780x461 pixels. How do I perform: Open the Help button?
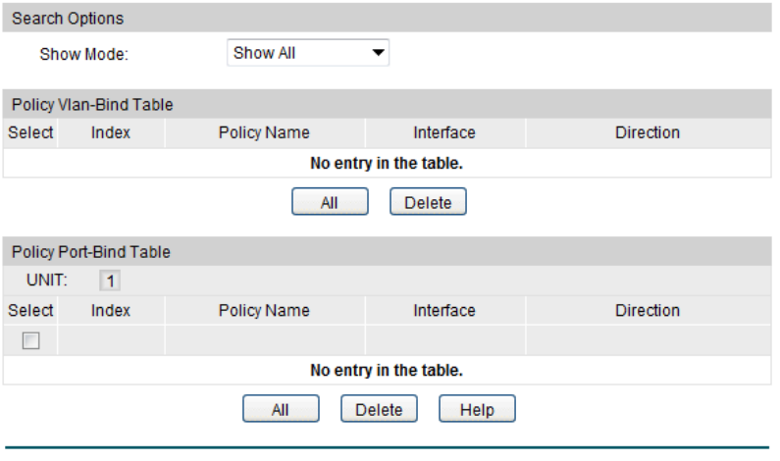click(477, 410)
